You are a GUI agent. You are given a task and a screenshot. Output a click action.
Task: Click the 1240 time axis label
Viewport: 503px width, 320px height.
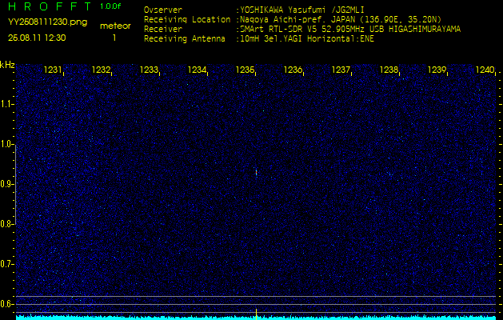pyautogui.click(x=485, y=70)
